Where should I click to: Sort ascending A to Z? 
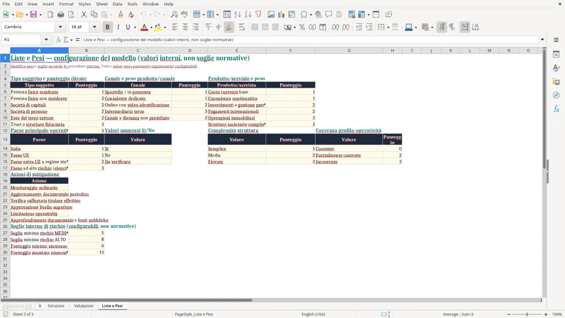click(237, 15)
